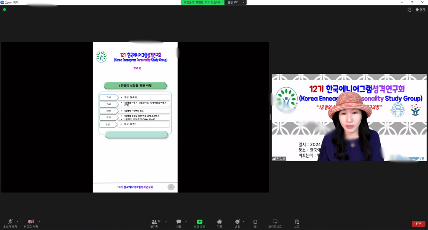Maximize or restore the Zoom window
This screenshot has width=428, height=230.
412,2
